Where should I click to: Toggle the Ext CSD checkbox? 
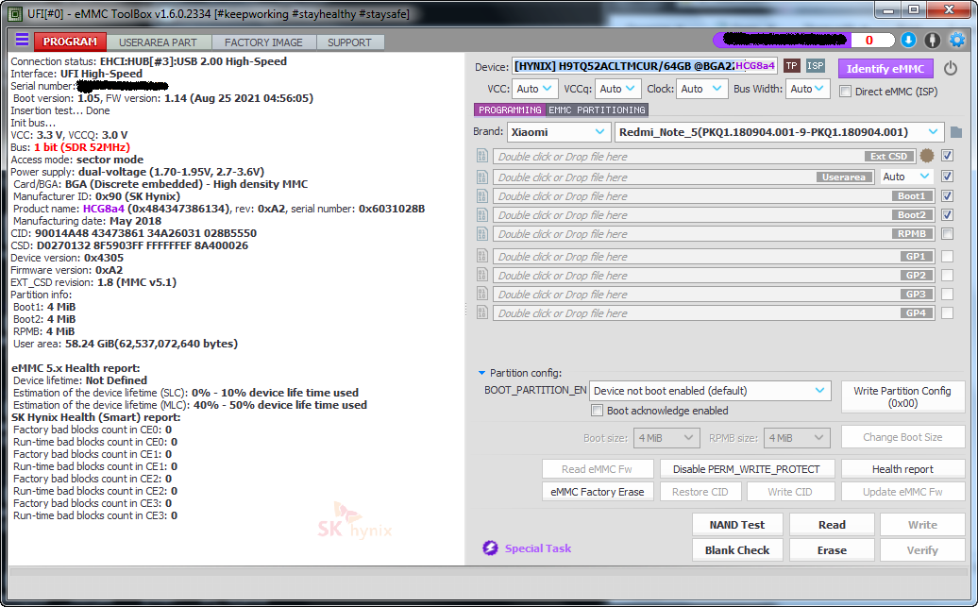coord(948,156)
